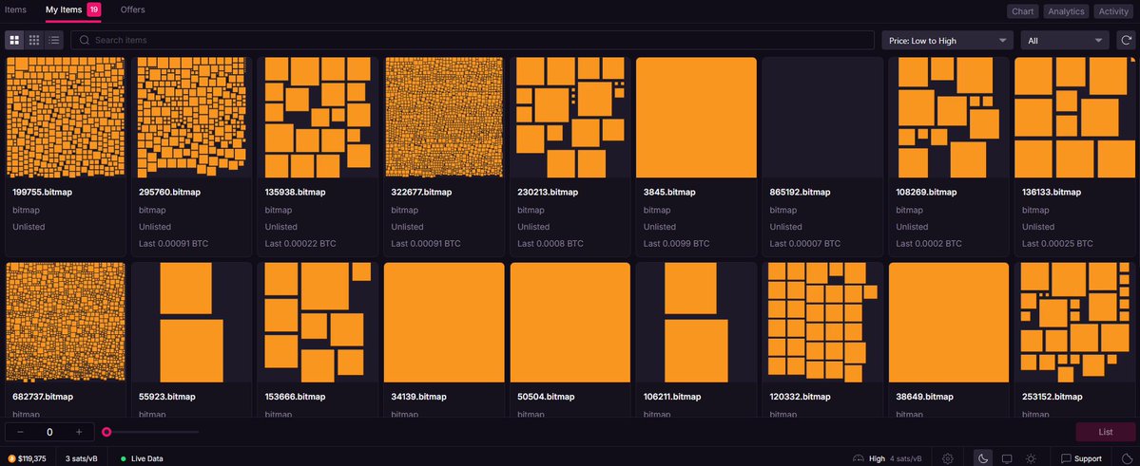Click the sweep selection slider handle
This screenshot has height=466, width=1140.
pyautogui.click(x=106, y=432)
